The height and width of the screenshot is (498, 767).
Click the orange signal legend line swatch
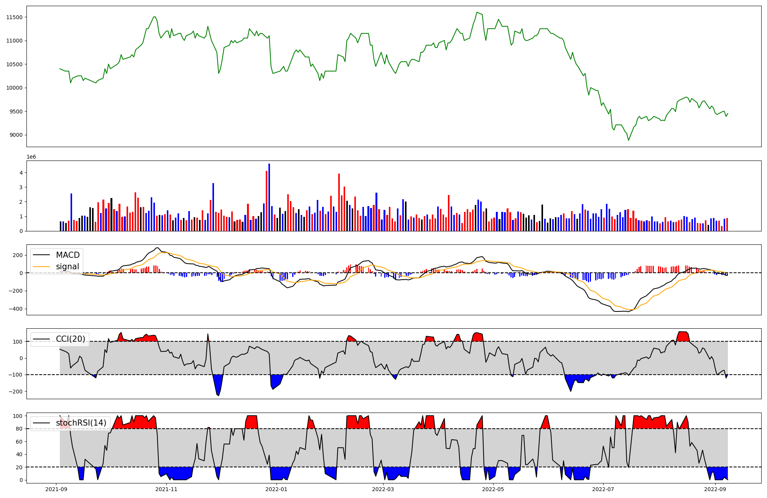click(x=41, y=267)
